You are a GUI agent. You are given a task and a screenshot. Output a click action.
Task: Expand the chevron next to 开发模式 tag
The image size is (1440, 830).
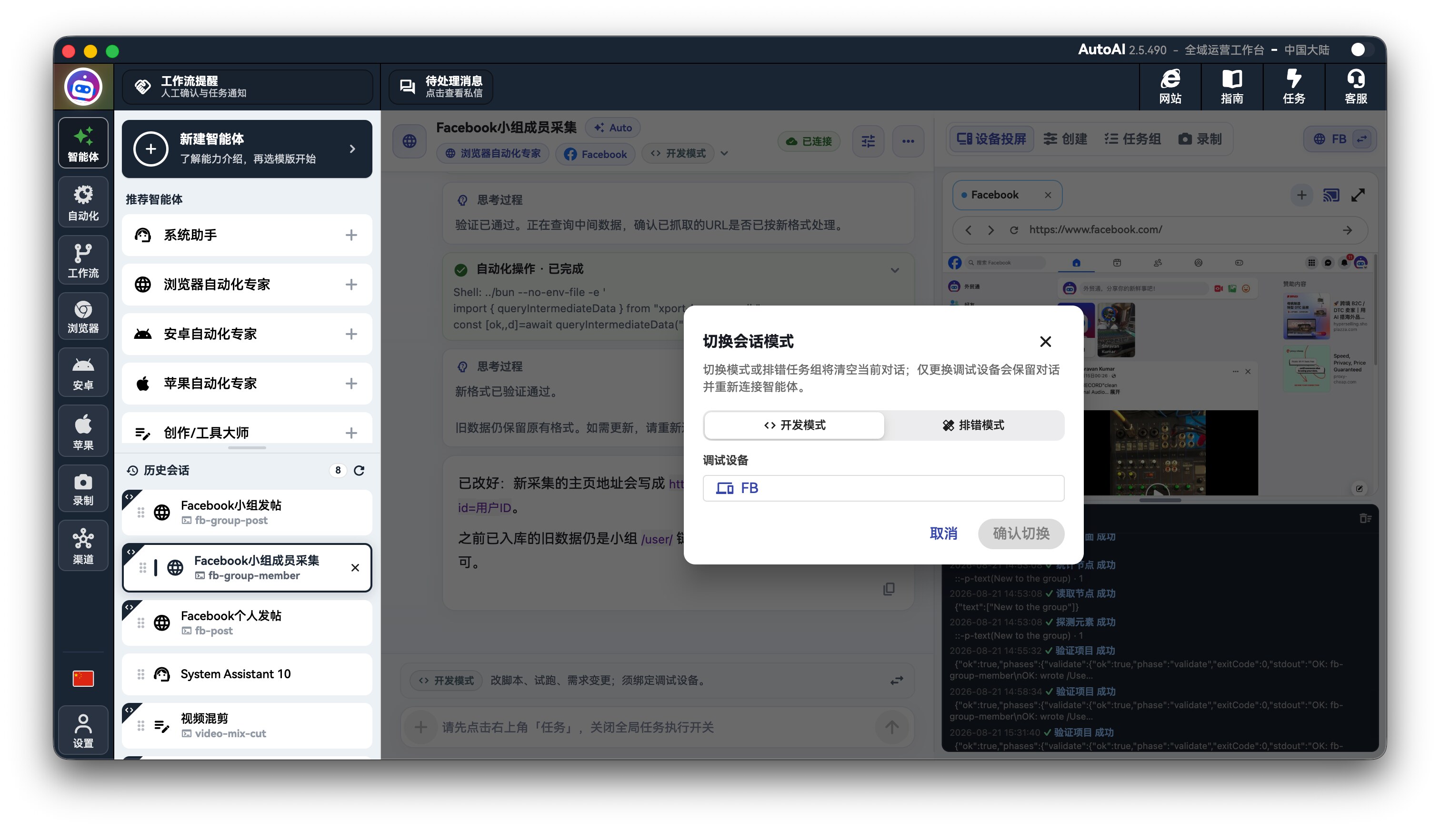[x=724, y=153]
